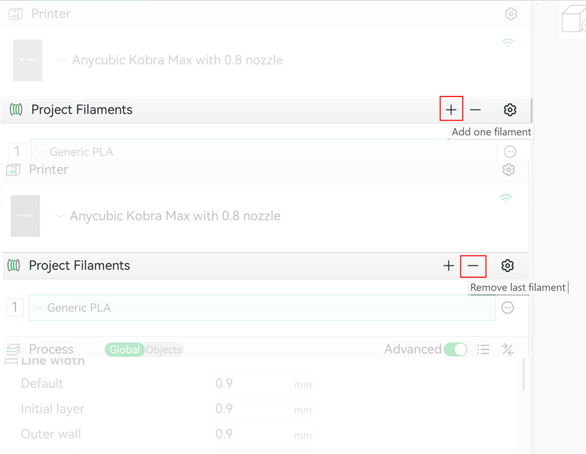
Task: Switch Process scope to Global
Action: [124, 349]
